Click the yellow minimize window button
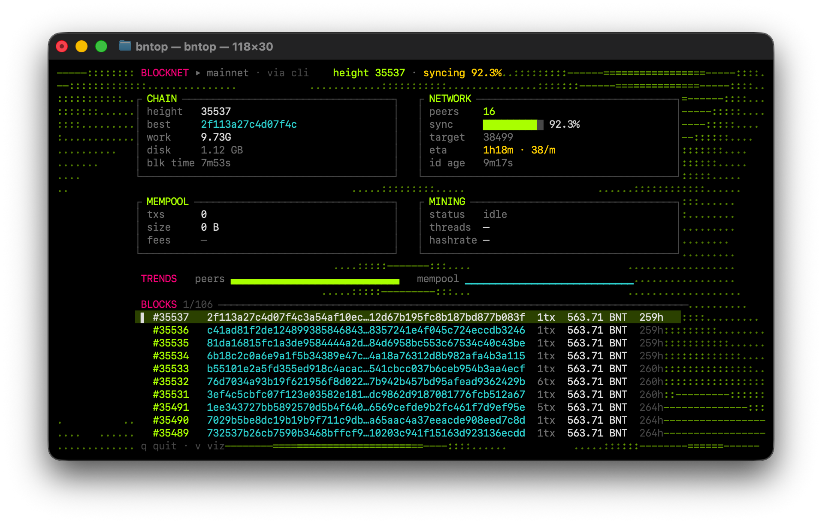Screen dimensions: 822x524 pos(82,46)
